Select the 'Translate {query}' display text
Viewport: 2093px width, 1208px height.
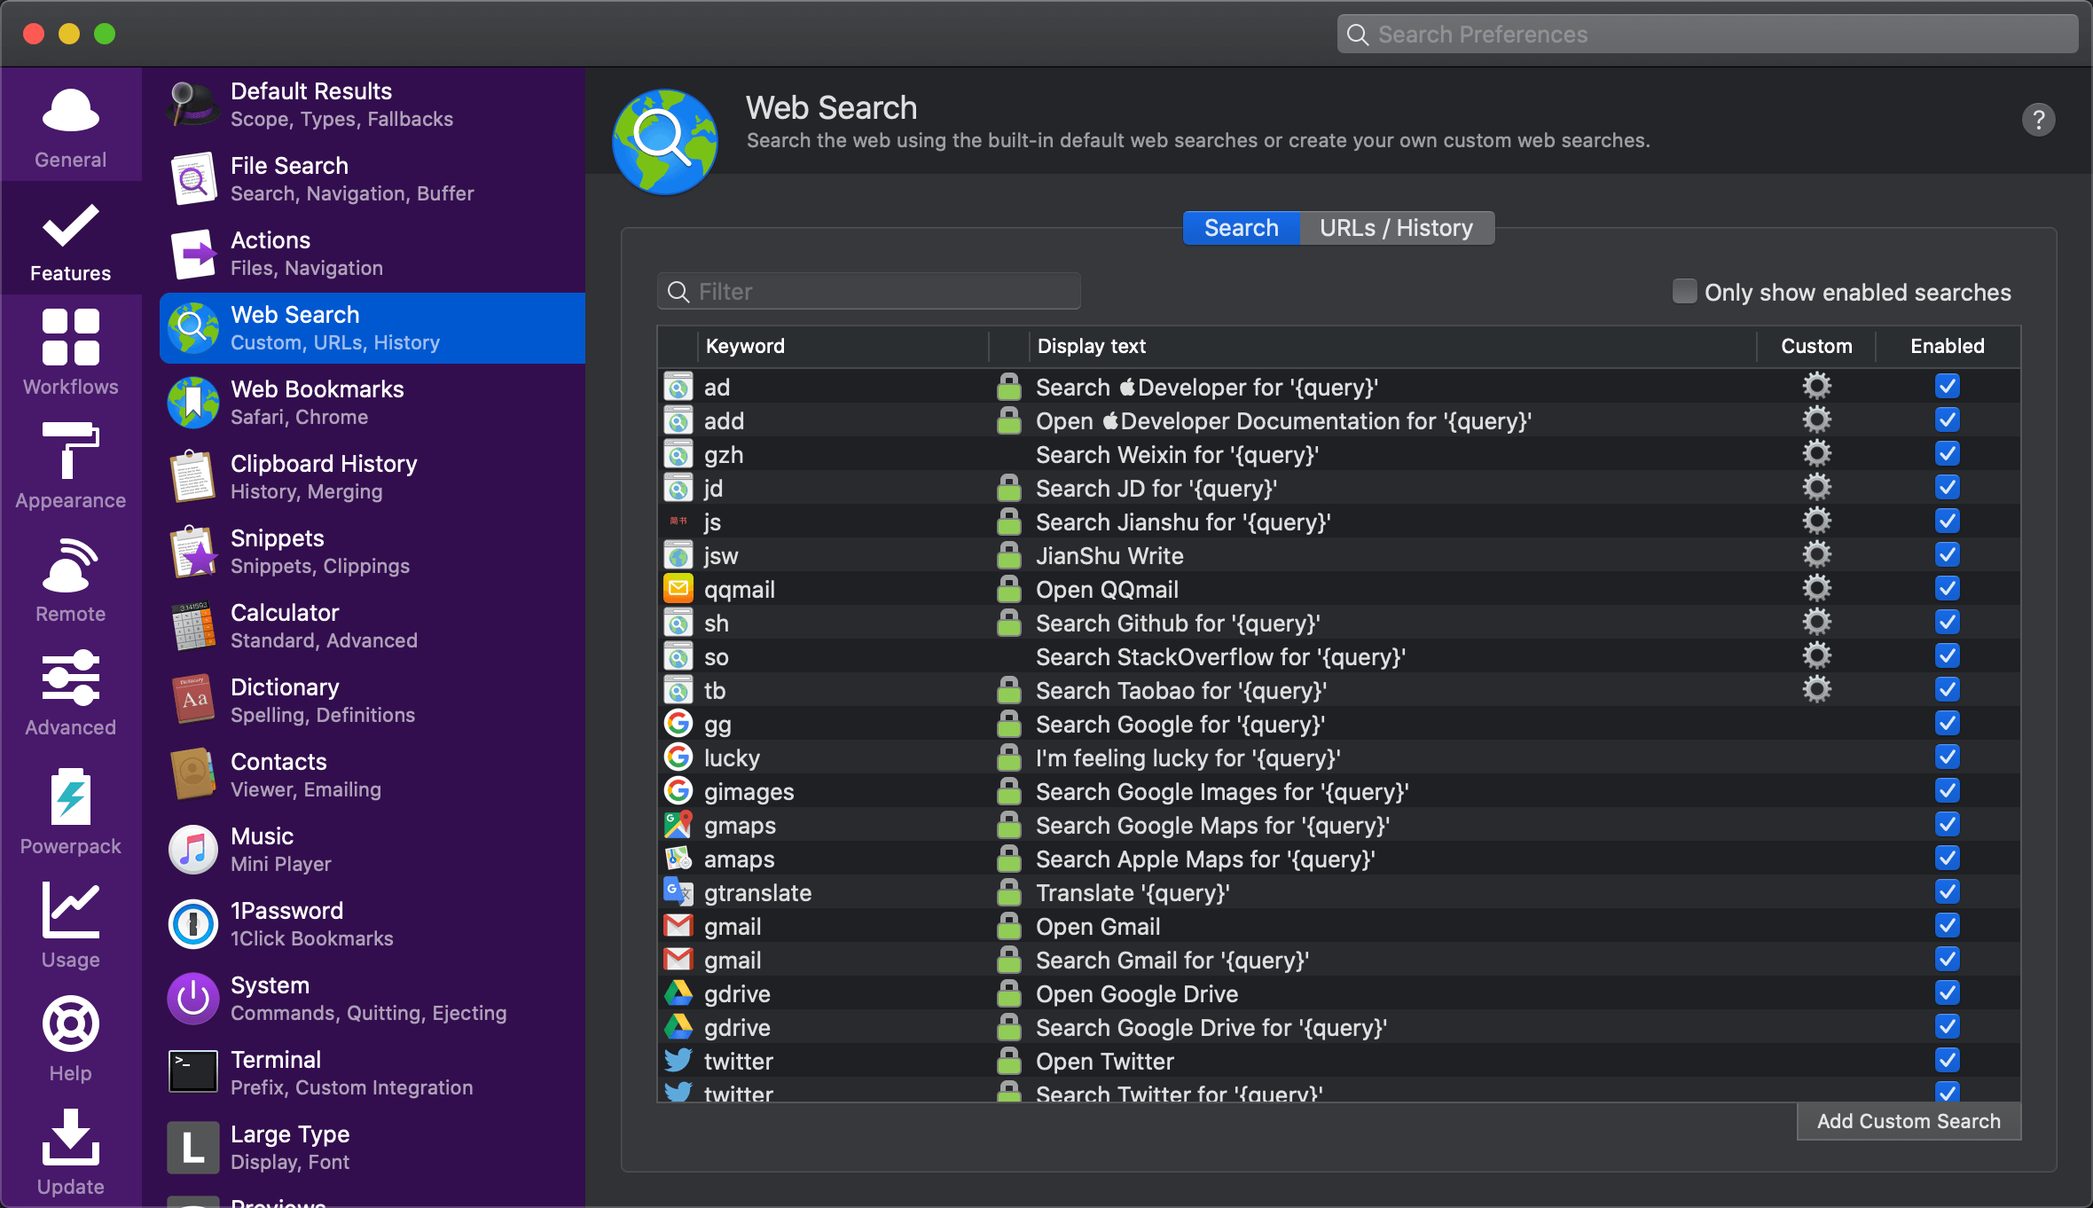[1133, 893]
